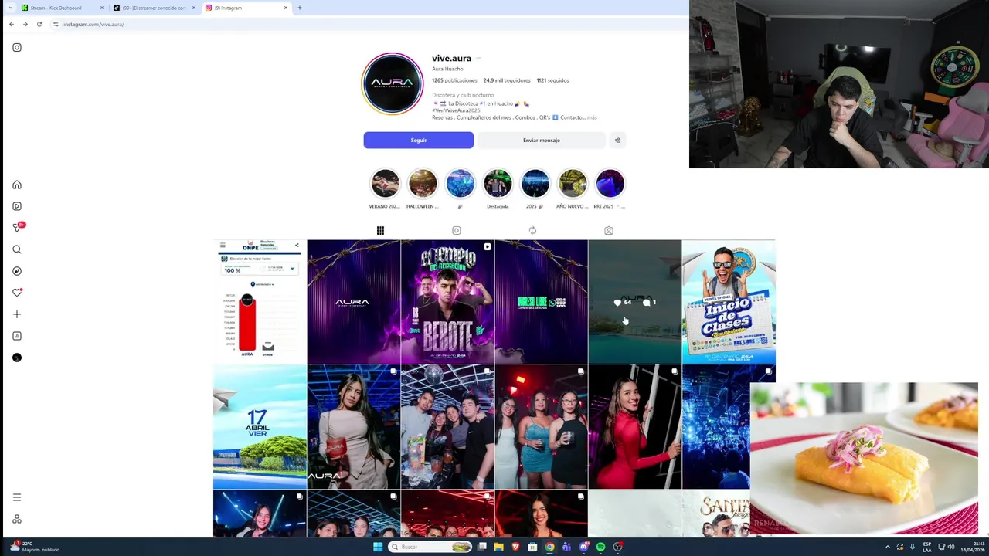Viewport: 989px width, 556px height.
Task: Switch to the tagged photos tab
Action: [x=609, y=230]
